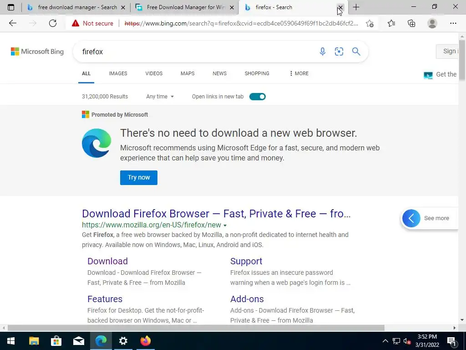The height and width of the screenshot is (350, 466).
Task: Switch to Free Download Manager for Win tab
Action: coord(186,7)
